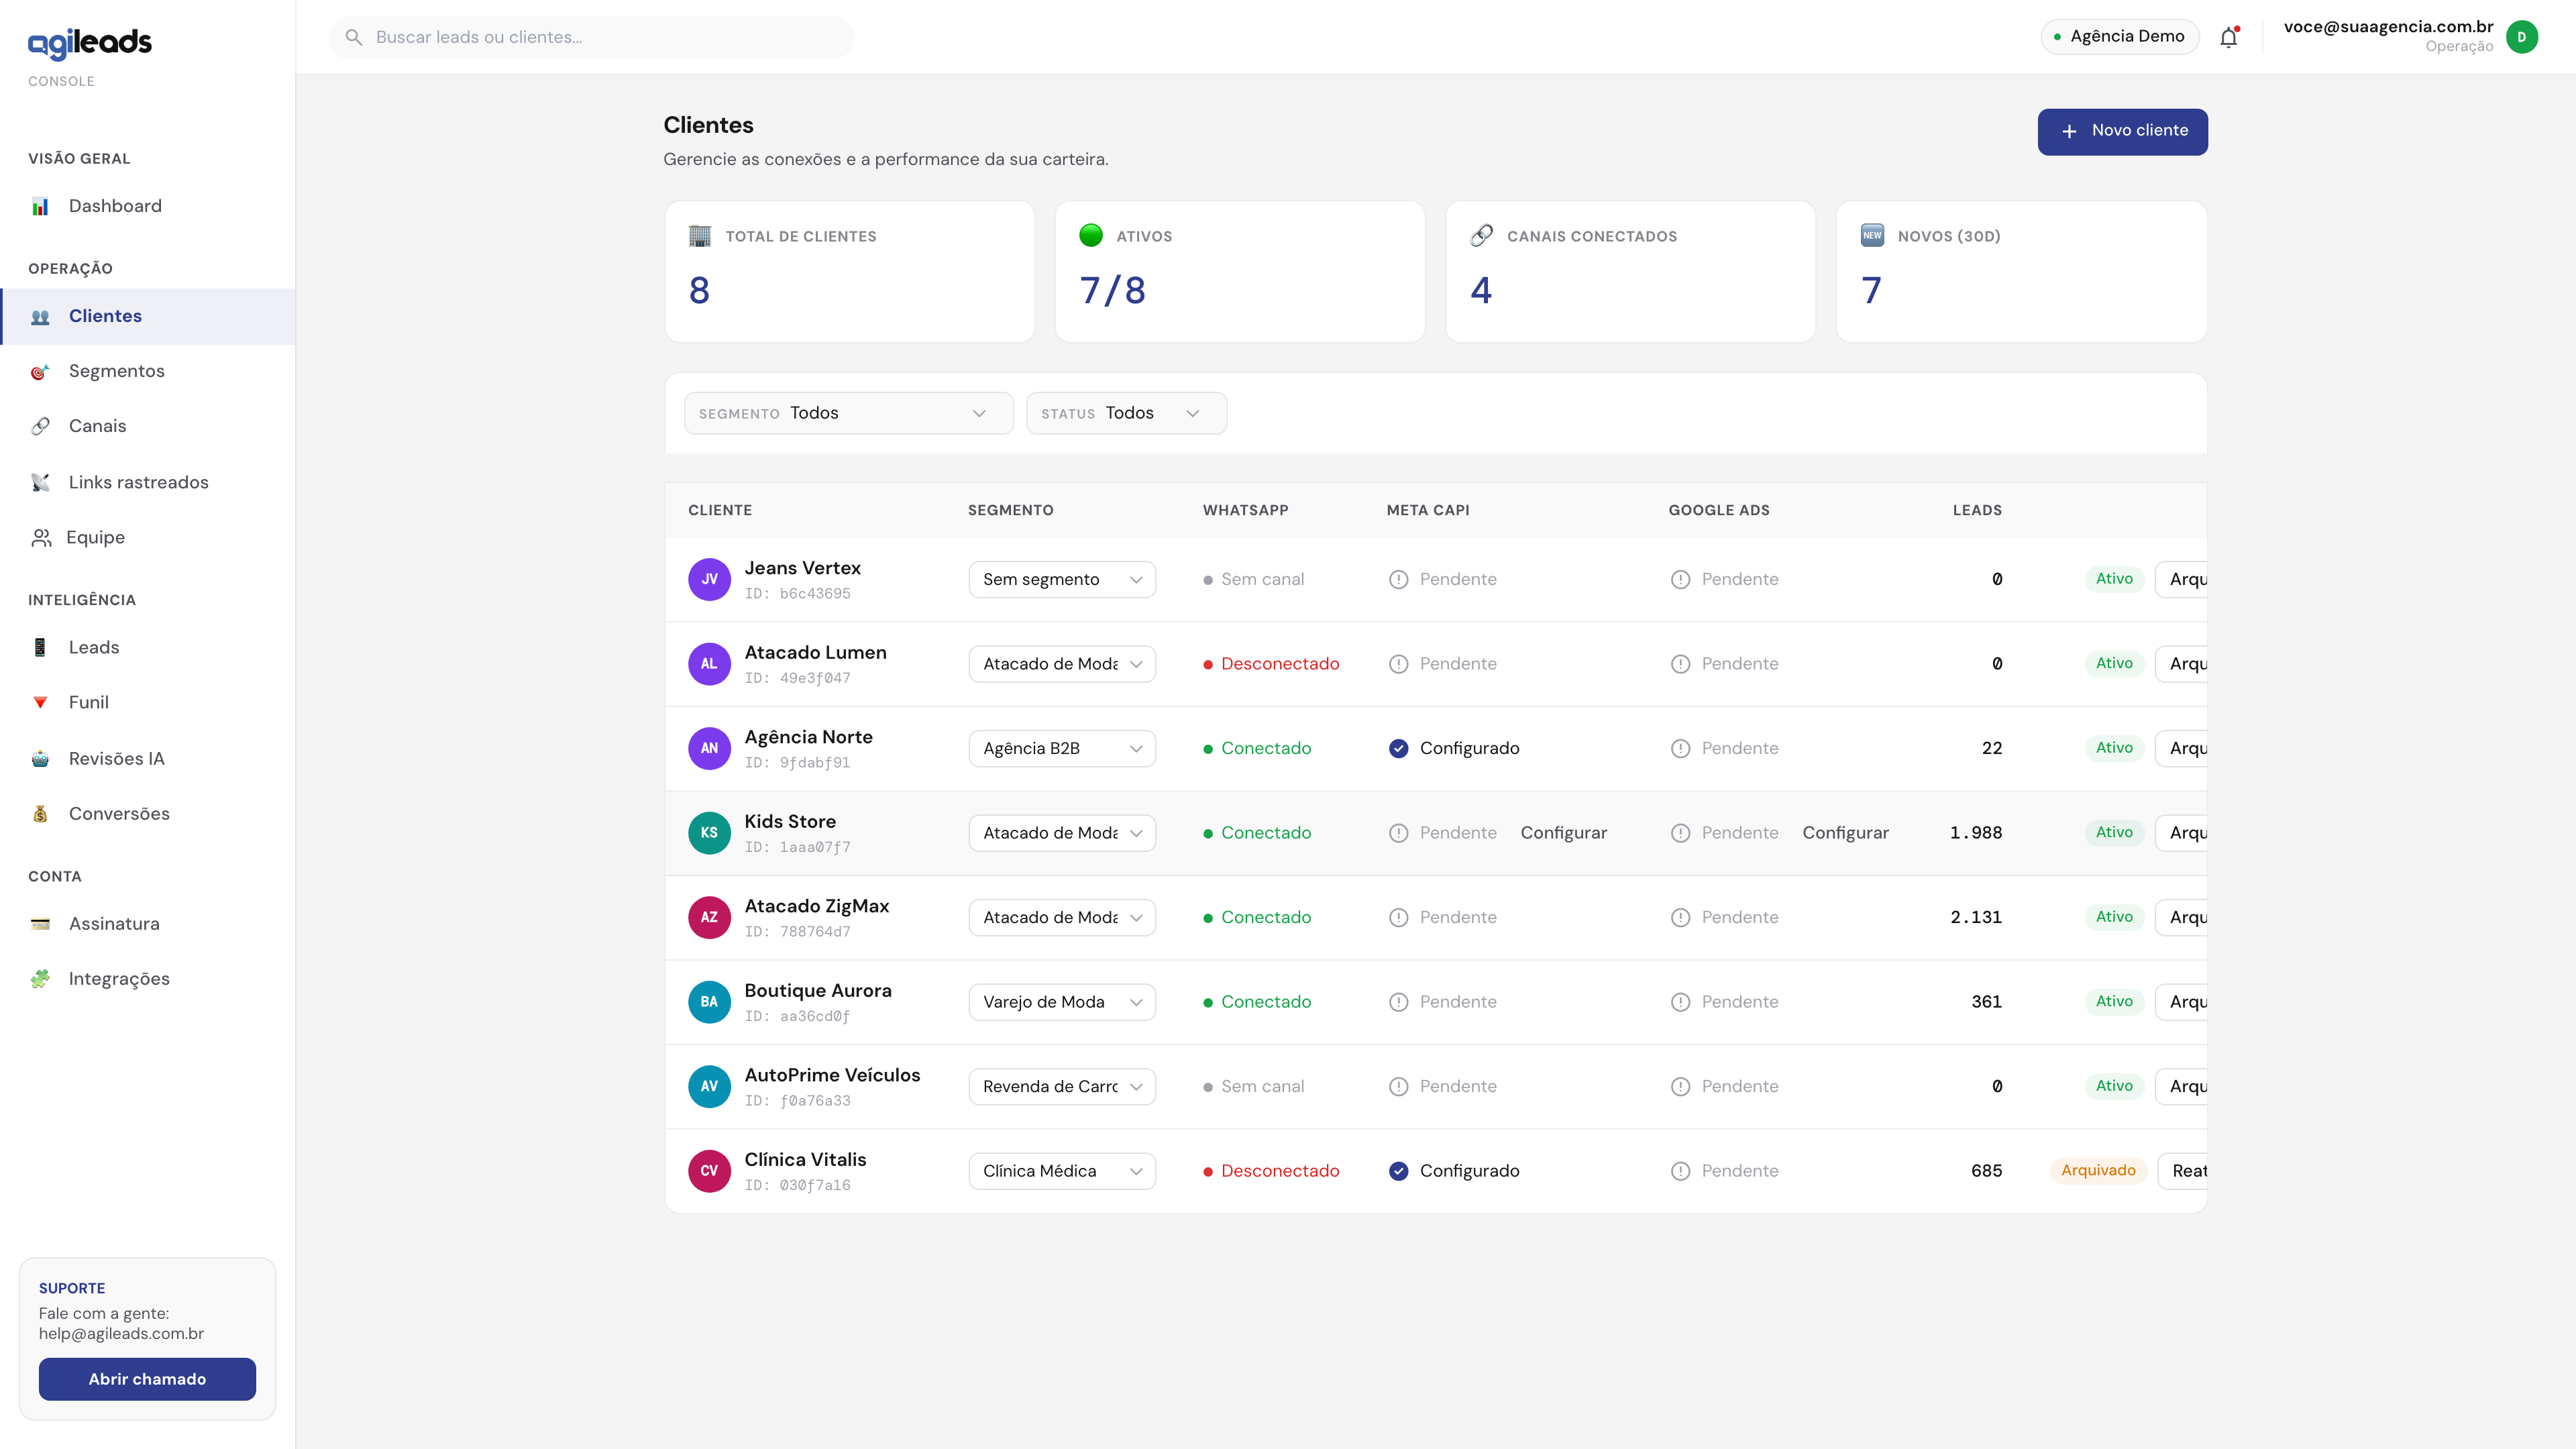This screenshot has height=1449, width=2576.
Task: Open Canais in sidebar
Action: pyautogui.click(x=148, y=426)
